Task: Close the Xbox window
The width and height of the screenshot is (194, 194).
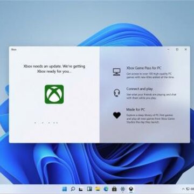Action: click(186, 49)
